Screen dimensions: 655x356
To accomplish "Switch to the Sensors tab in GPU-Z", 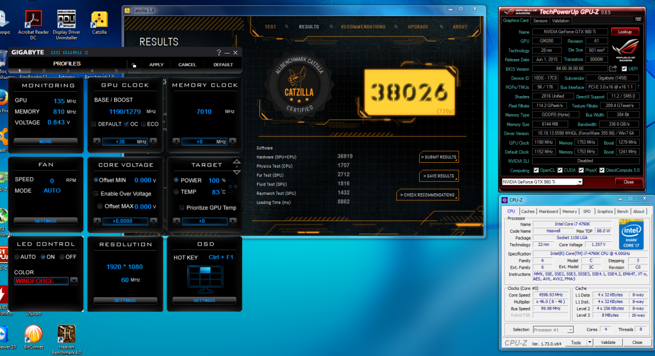I will pyautogui.click(x=540, y=21).
